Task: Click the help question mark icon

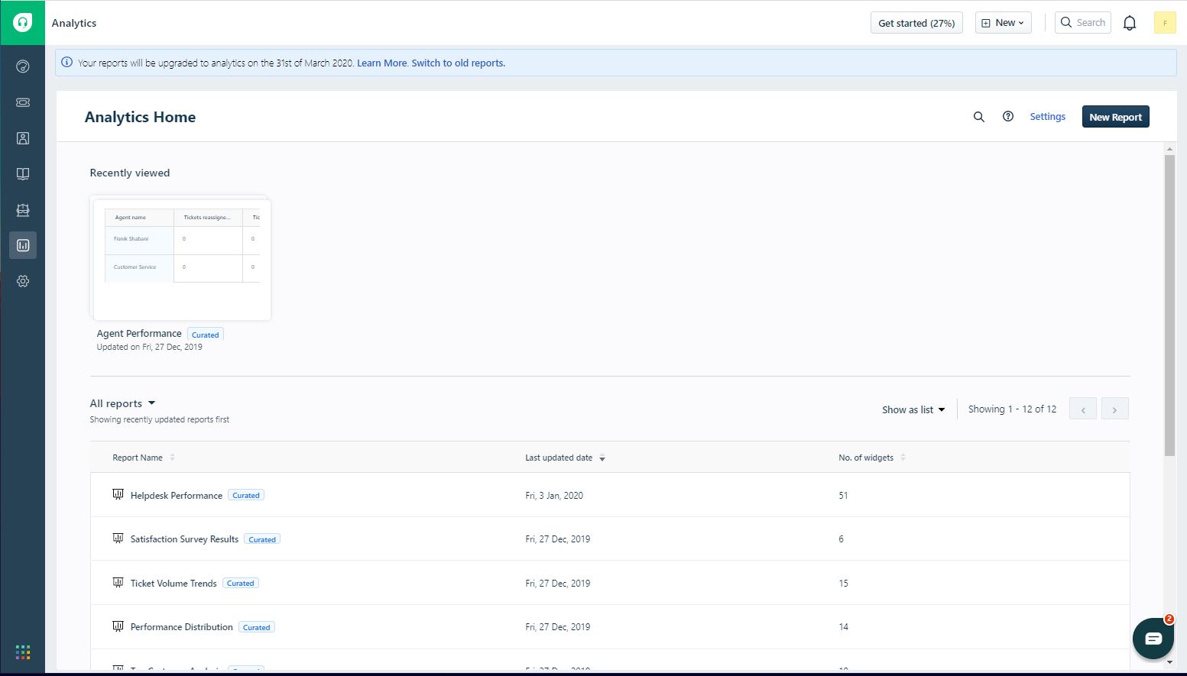Action: [x=1007, y=117]
